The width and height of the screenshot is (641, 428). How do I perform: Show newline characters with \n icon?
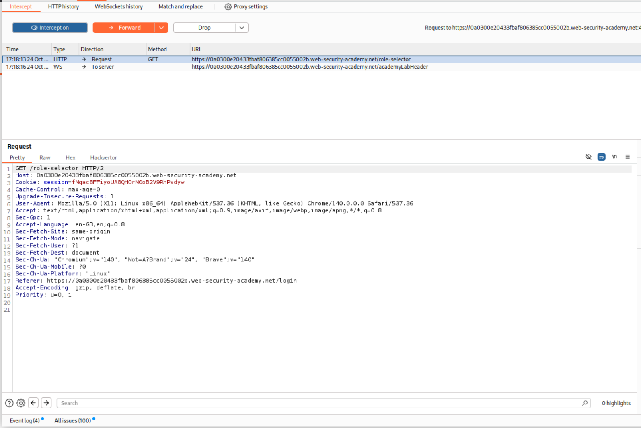click(x=614, y=157)
